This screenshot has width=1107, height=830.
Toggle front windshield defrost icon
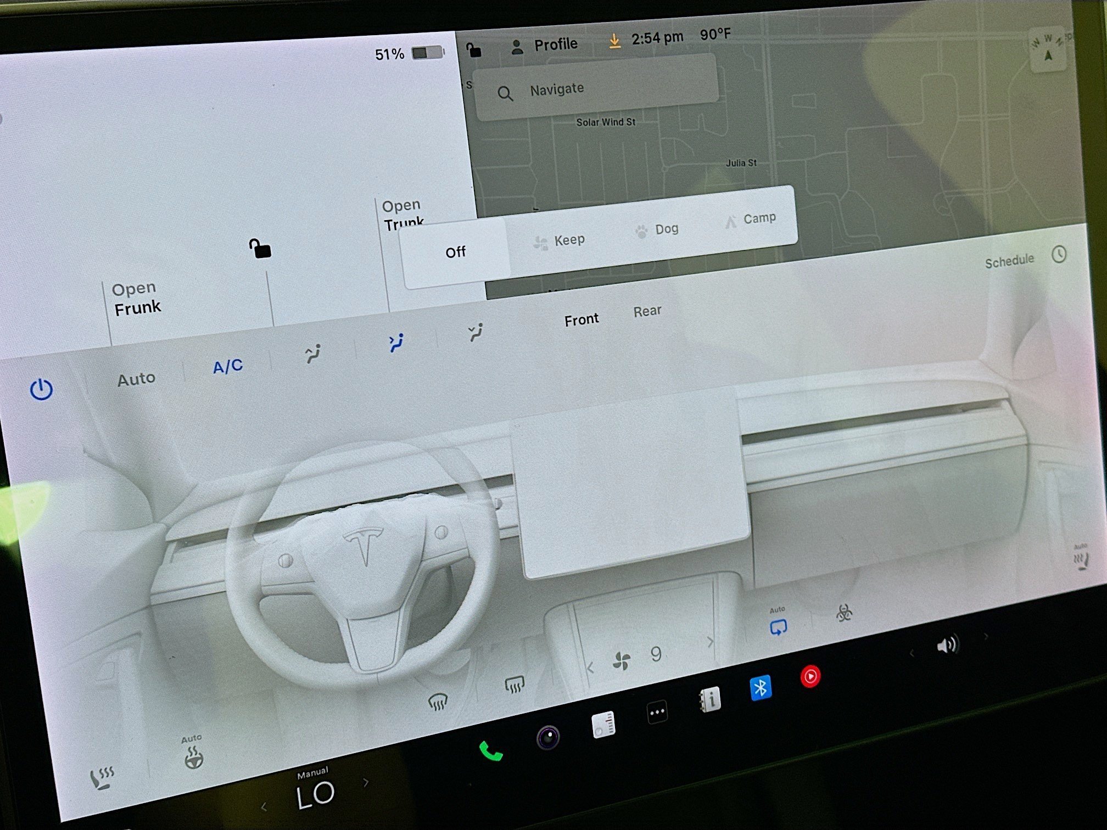[438, 701]
